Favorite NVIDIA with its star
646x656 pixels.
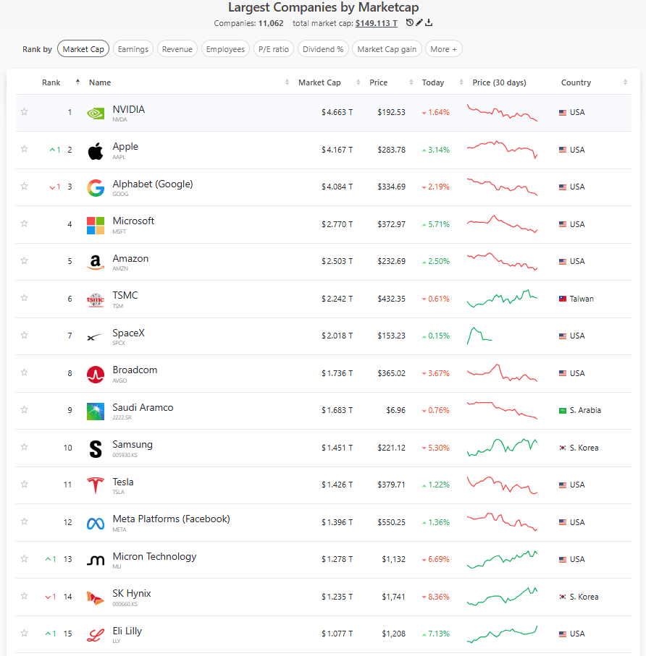pos(25,111)
